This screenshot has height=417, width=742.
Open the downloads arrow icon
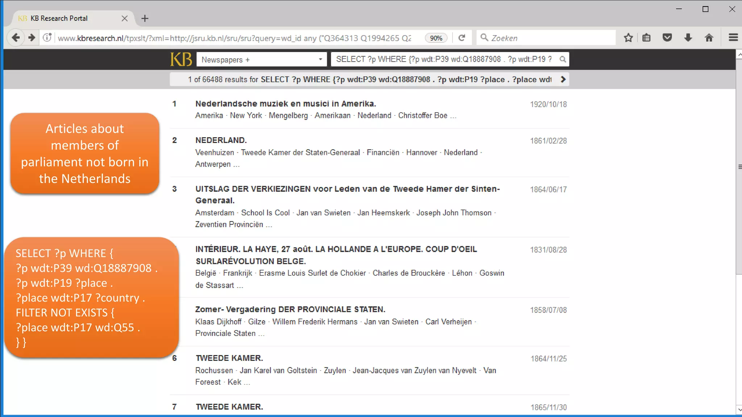[x=688, y=38]
